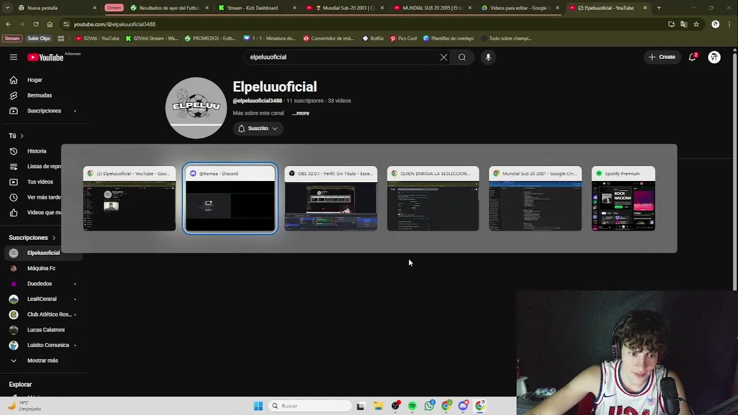The image size is (738, 415).
Task: Click the magnifier search button
Action: coord(462,57)
